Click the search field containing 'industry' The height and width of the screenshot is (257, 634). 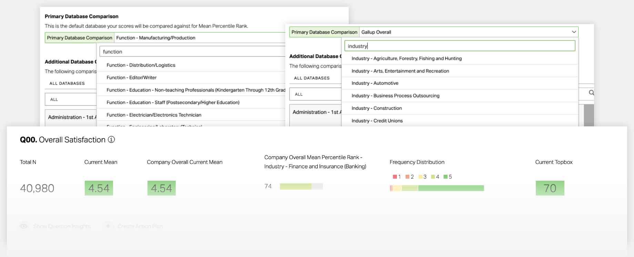pos(460,46)
